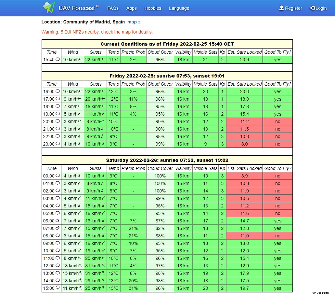Click the cloud icon beside 15:40
Viewport: 335px width, 296px height.
click(58, 60)
